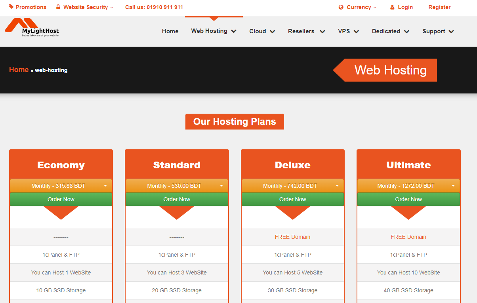Click FREE Domain in Deluxe plan
This screenshot has height=303, width=477.
click(x=293, y=237)
